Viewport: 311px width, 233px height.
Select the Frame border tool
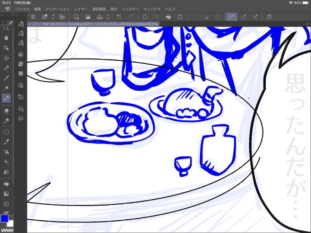coord(6,204)
